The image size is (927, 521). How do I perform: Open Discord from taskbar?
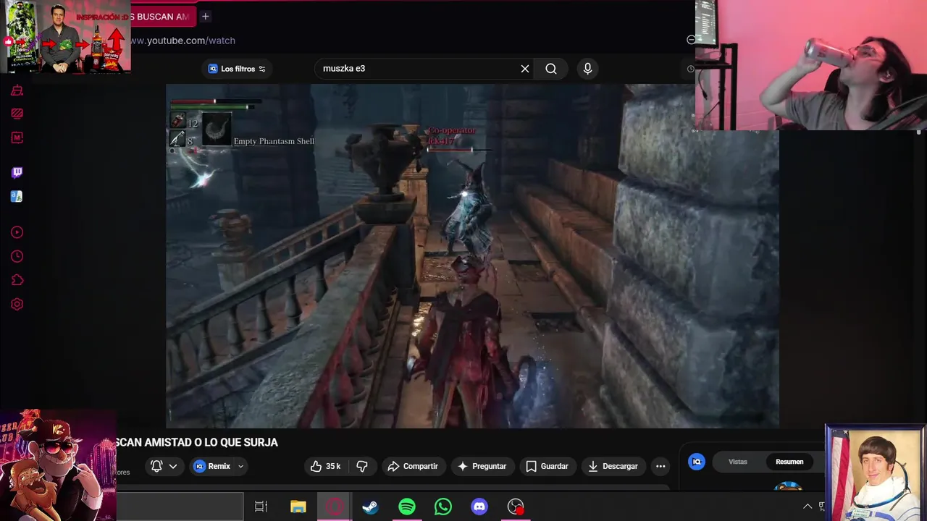(479, 507)
